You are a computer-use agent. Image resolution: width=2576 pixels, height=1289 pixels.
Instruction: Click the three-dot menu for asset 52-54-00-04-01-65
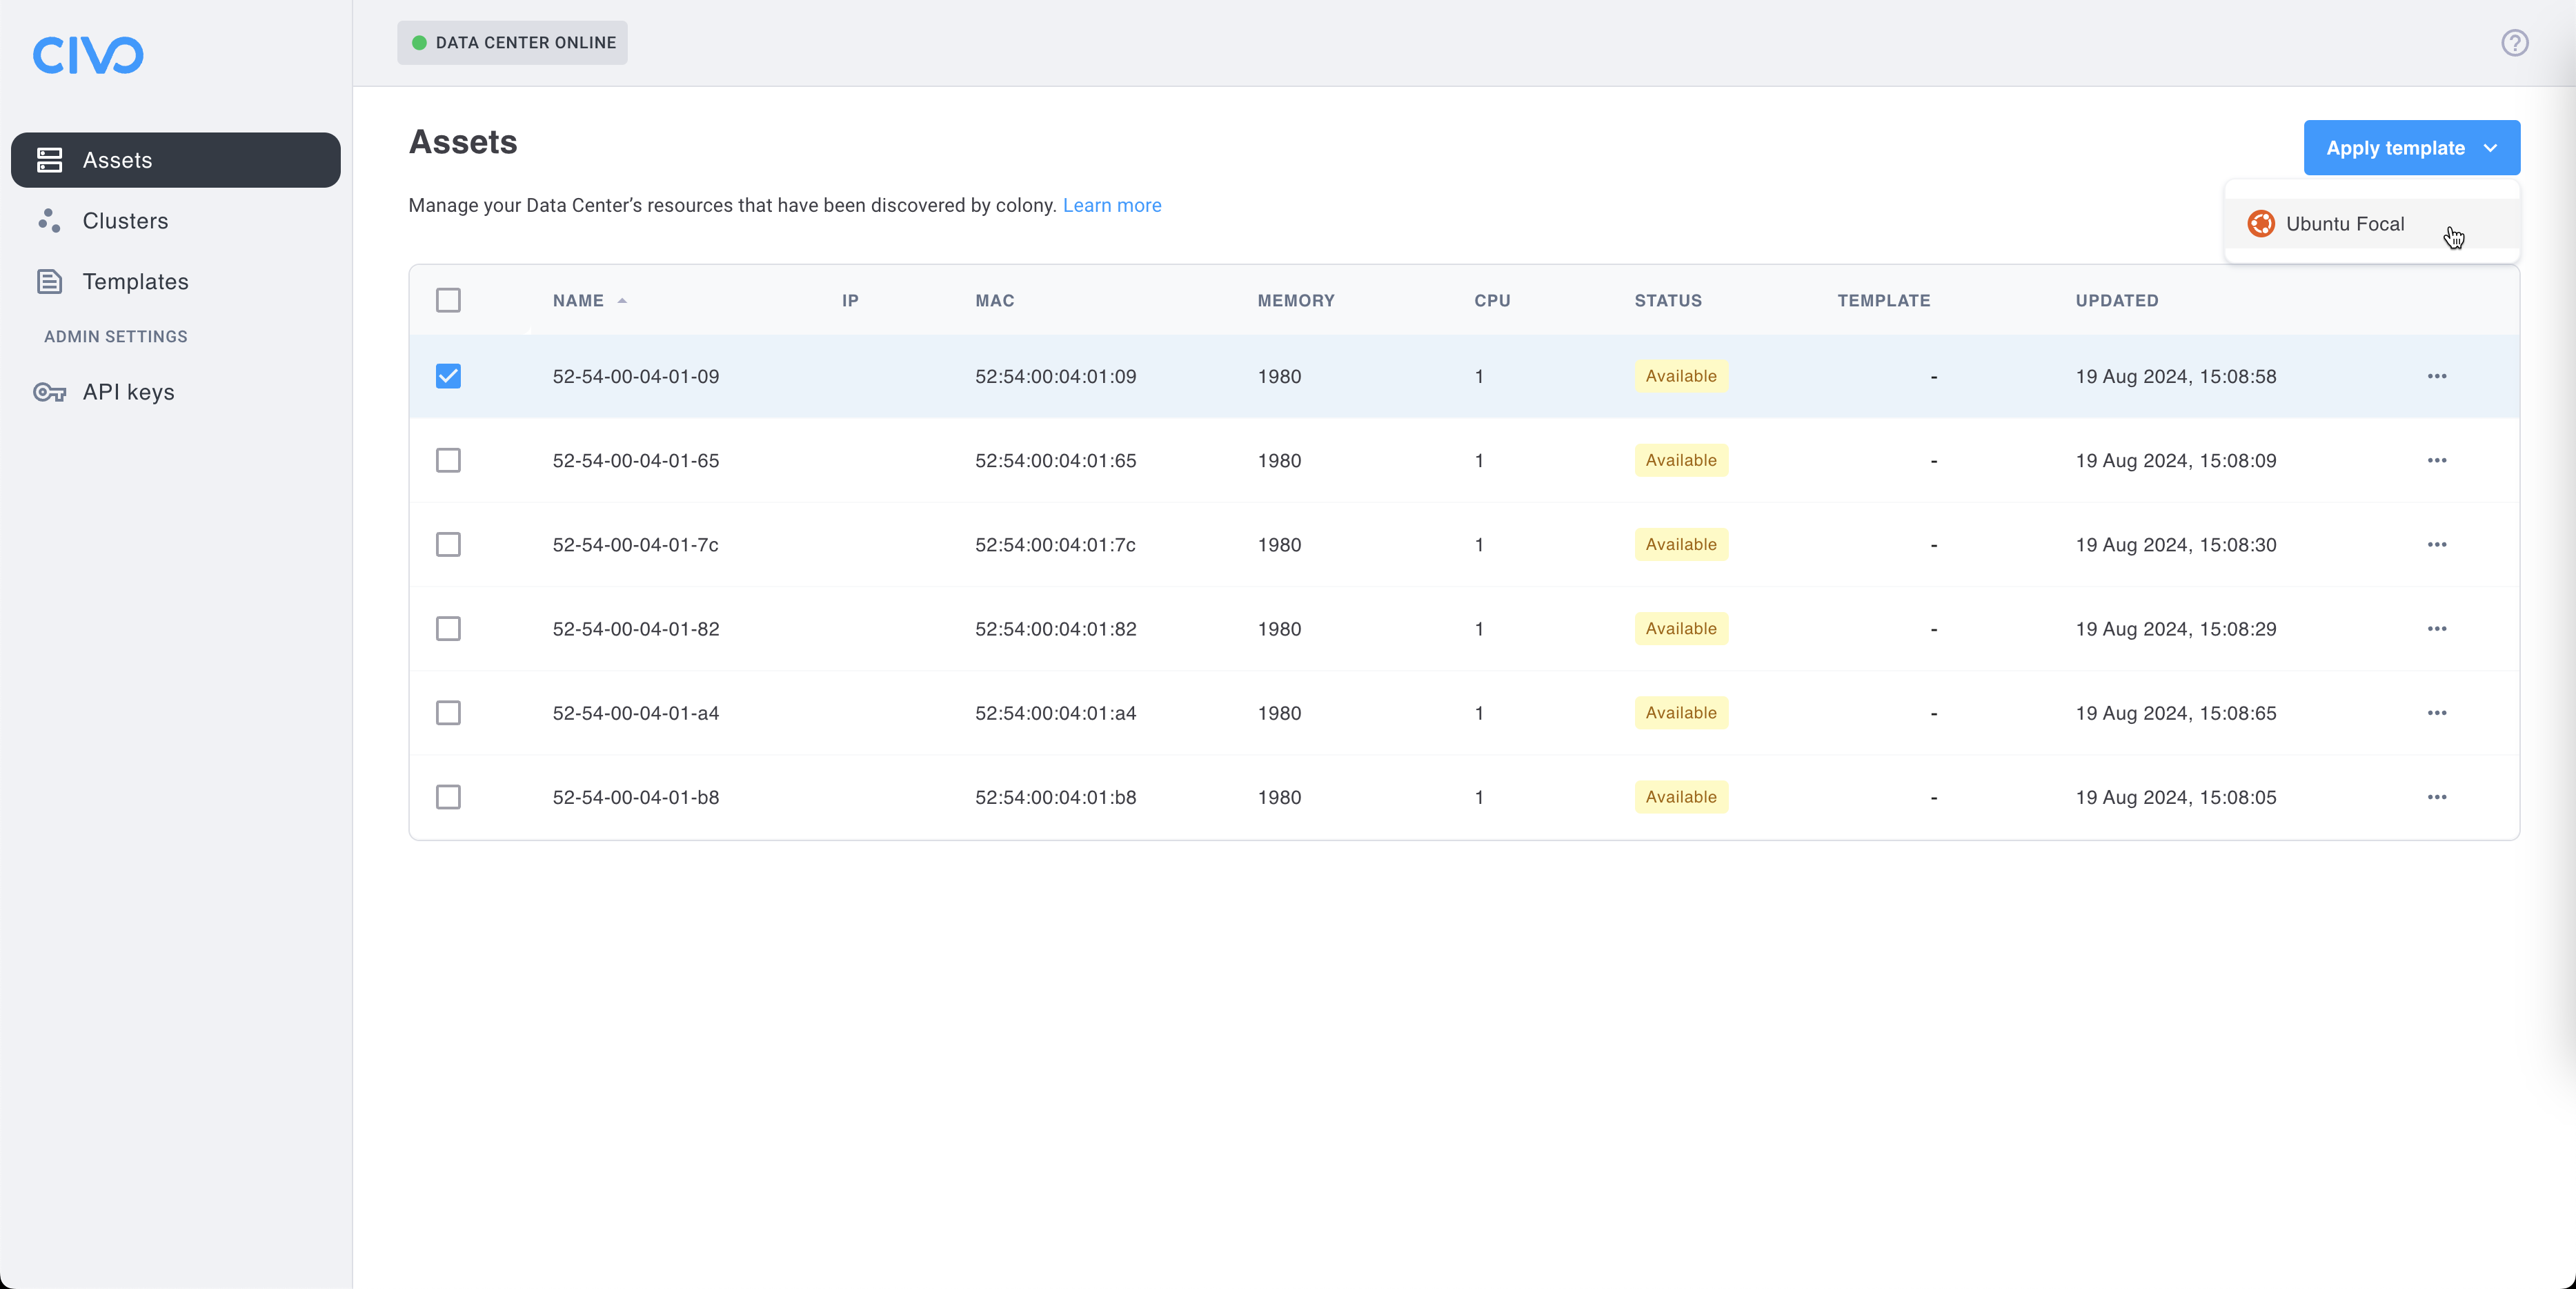click(2437, 460)
